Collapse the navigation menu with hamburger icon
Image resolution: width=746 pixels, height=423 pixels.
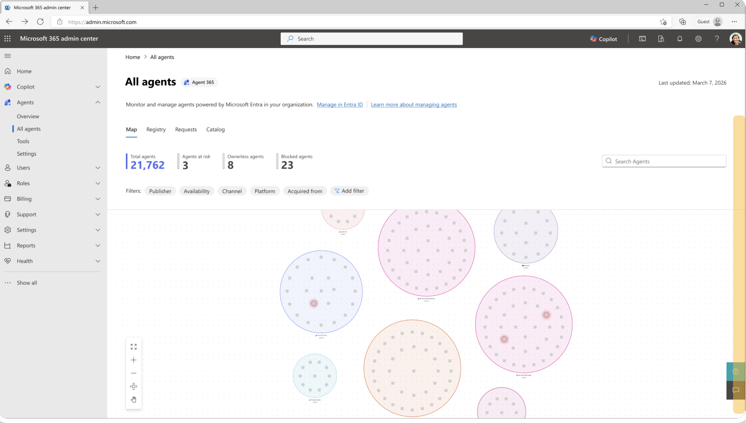(x=8, y=56)
